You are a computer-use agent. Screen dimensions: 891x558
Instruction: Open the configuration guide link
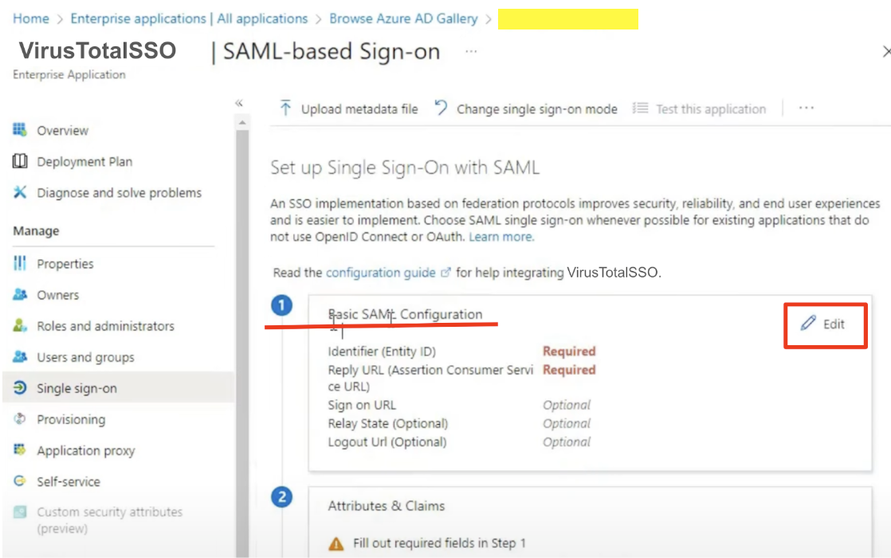pyautogui.click(x=380, y=272)
